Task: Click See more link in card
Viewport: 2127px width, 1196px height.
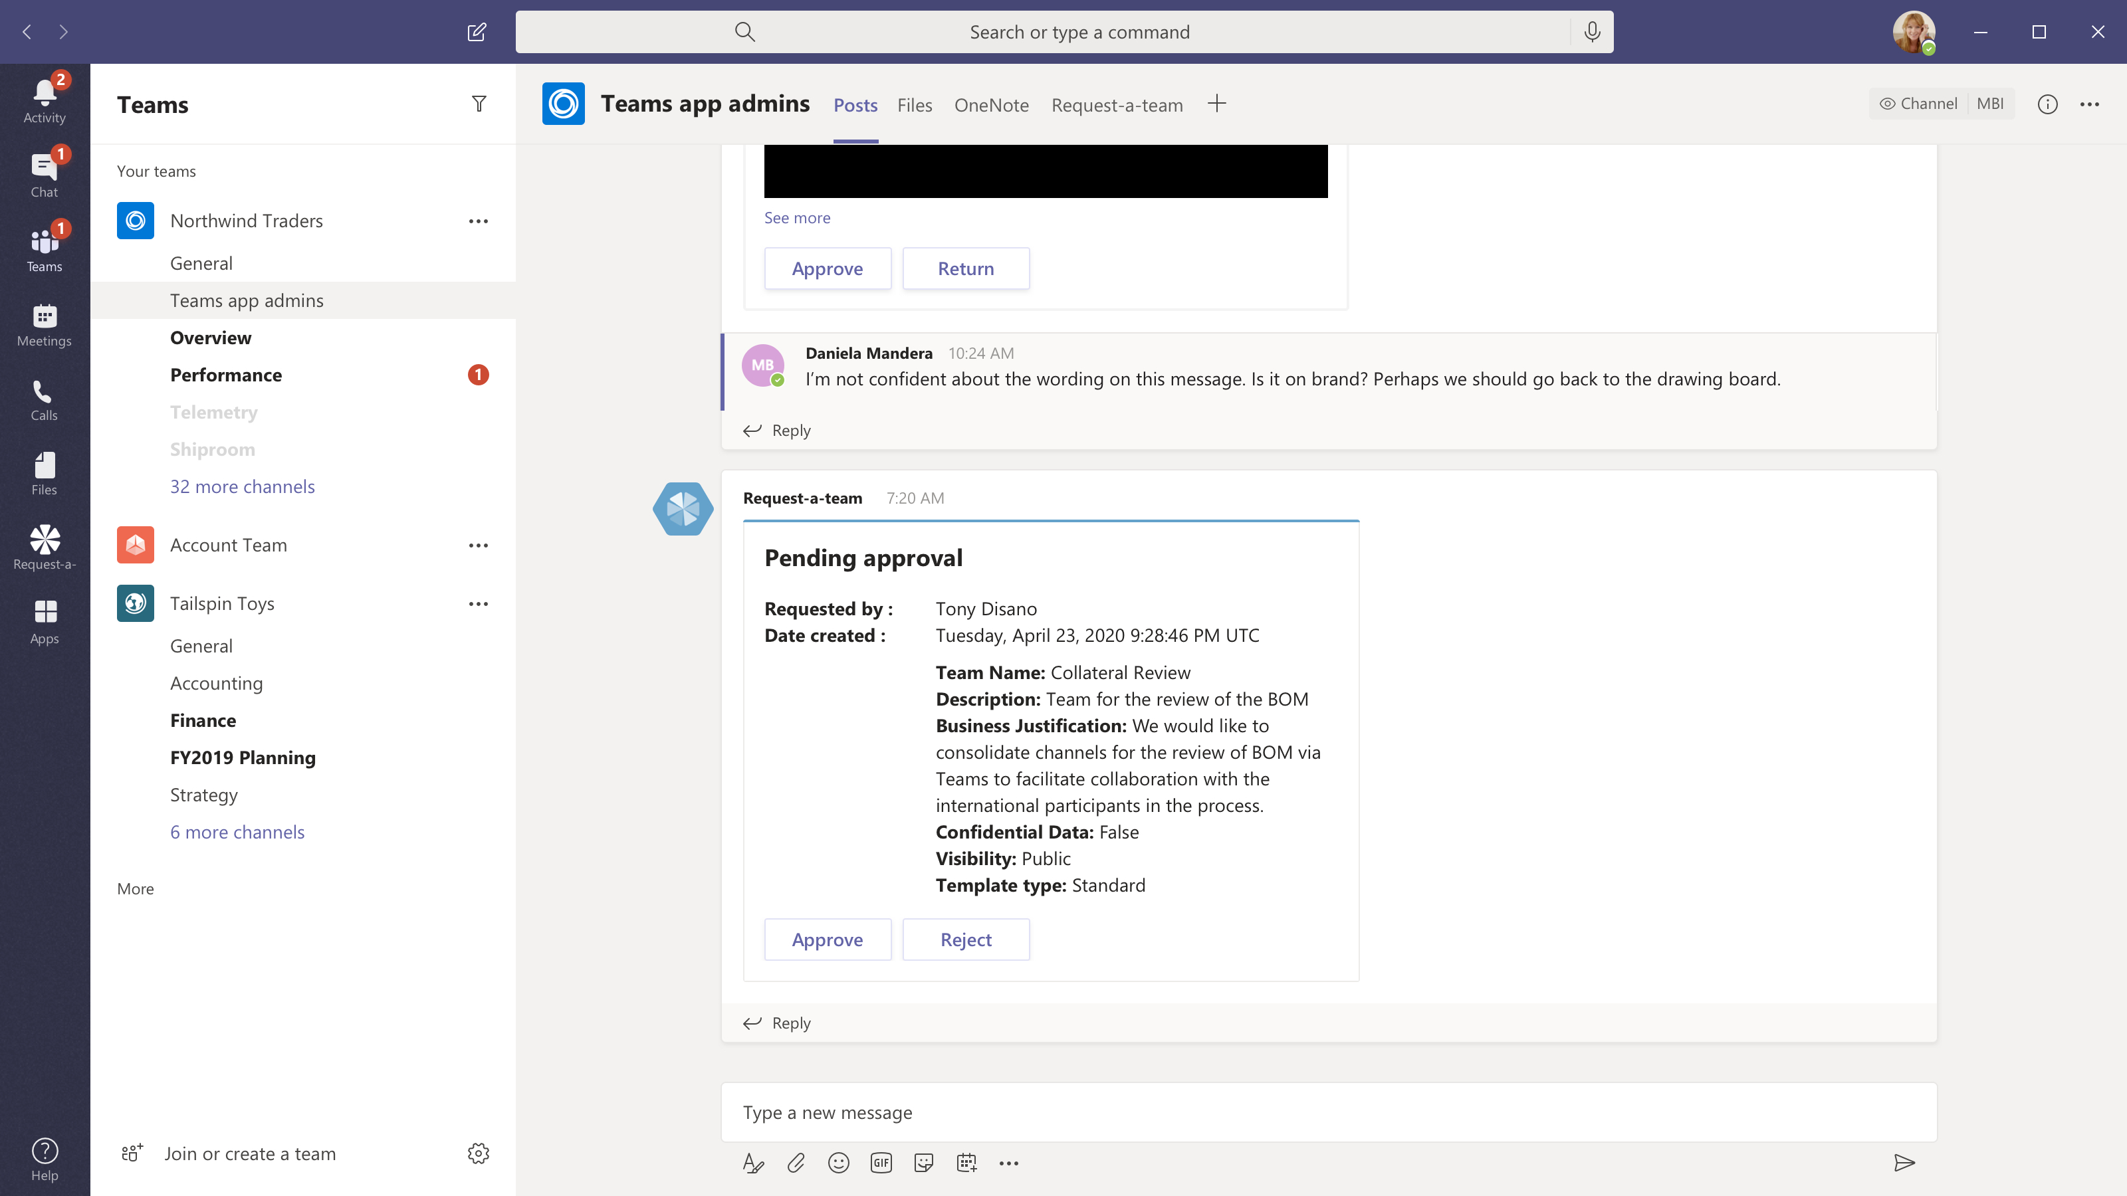Action: coord(797,218)
